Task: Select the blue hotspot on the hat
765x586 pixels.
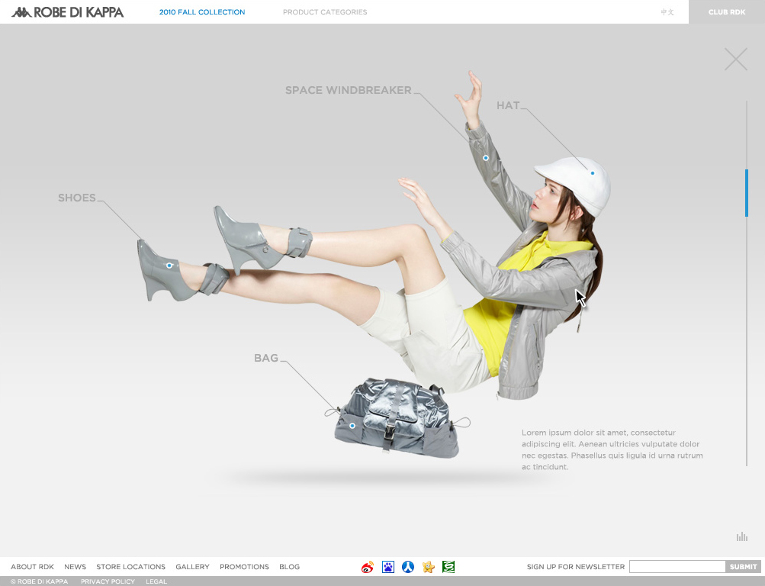Action: click(593, 173)
